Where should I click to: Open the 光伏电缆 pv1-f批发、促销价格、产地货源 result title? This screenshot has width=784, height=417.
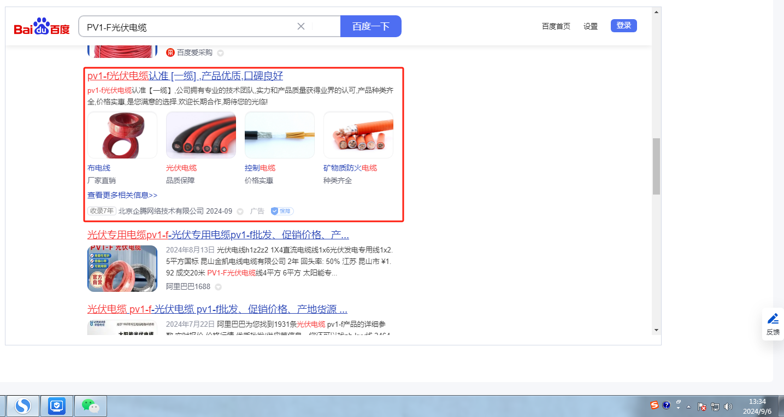click(217, 309)
